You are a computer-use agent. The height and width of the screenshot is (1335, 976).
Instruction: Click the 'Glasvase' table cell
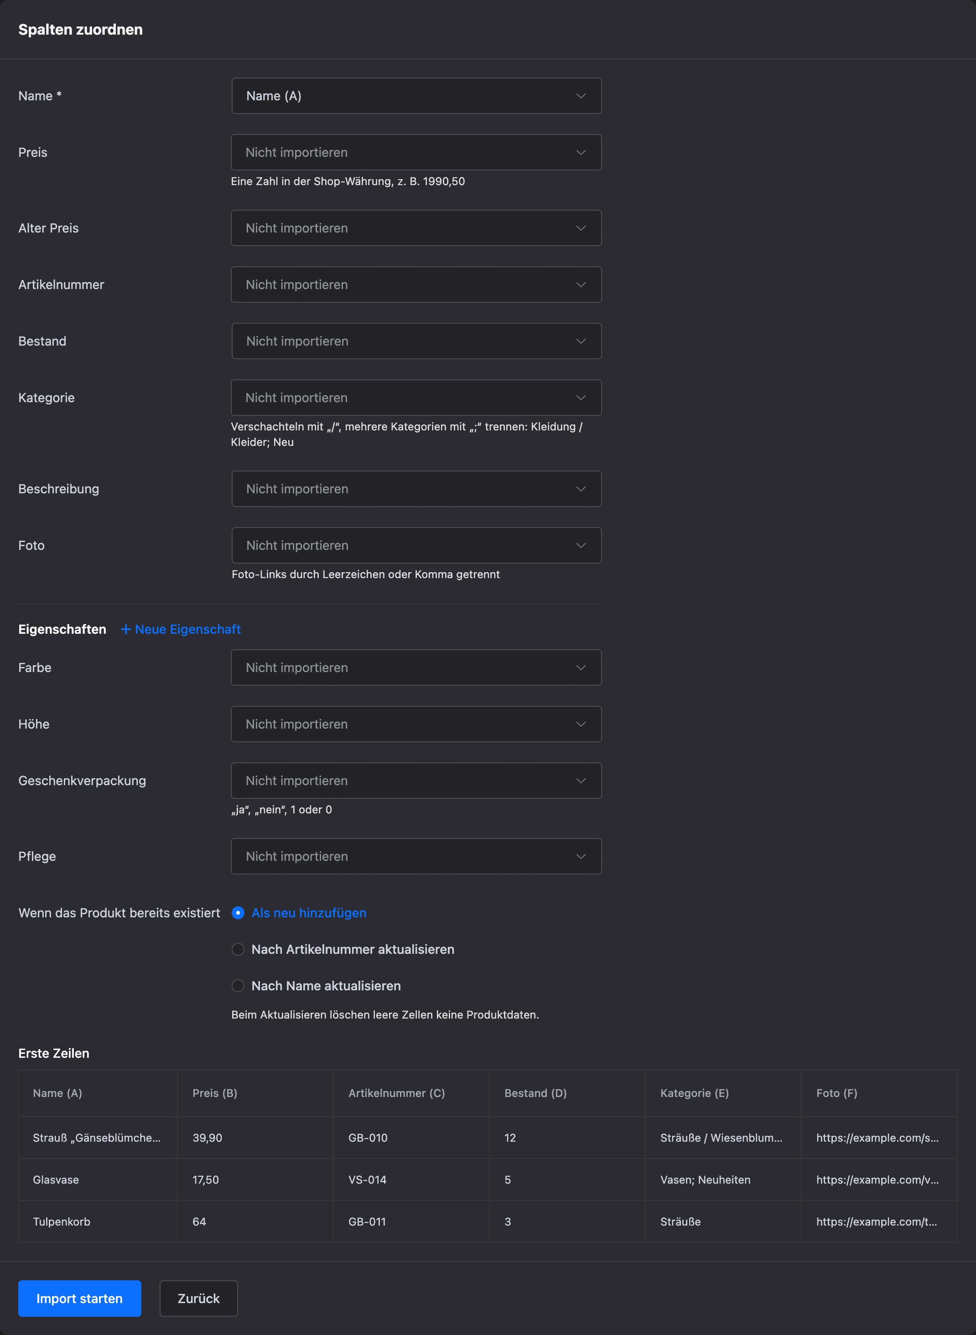98,1180
